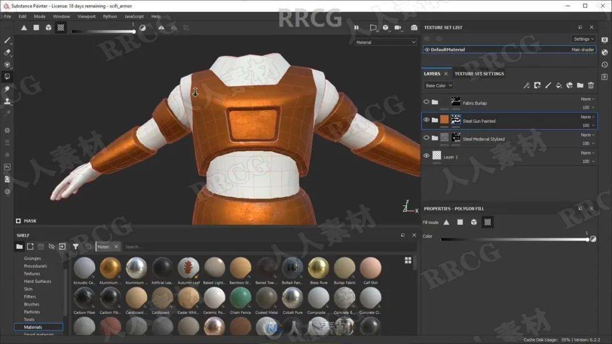Open the Base Color channel dropdown

pyautogui.click(x=439, y=85)
